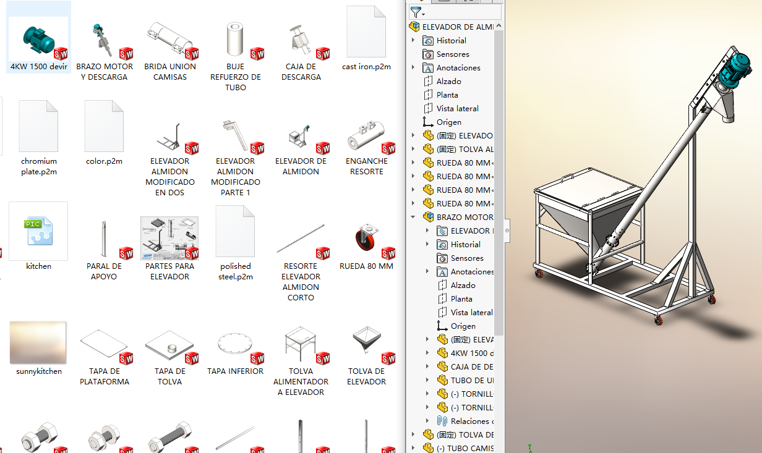Select the top-level Origen icon in the tree

(427, 122)
